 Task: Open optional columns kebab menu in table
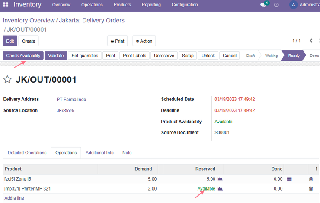coord(317,169)
